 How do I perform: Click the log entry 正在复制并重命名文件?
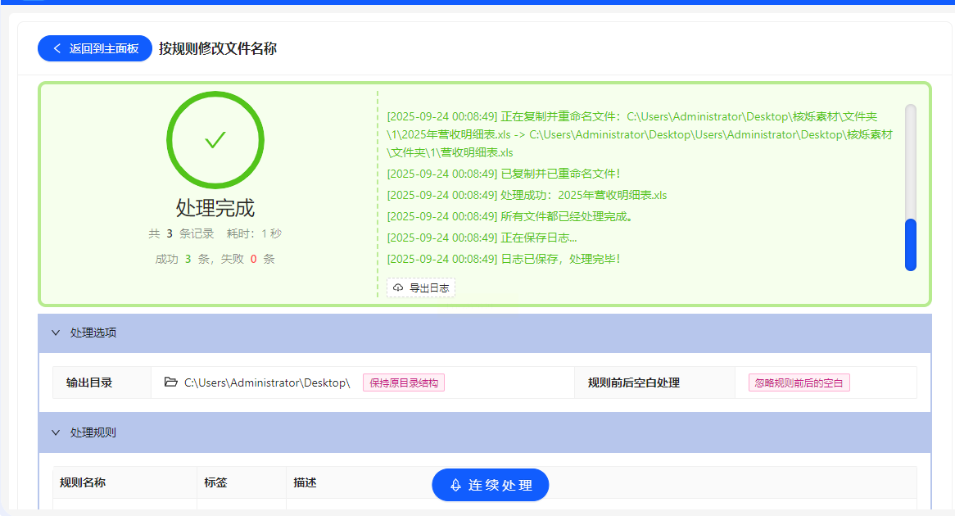pos(640,134)
